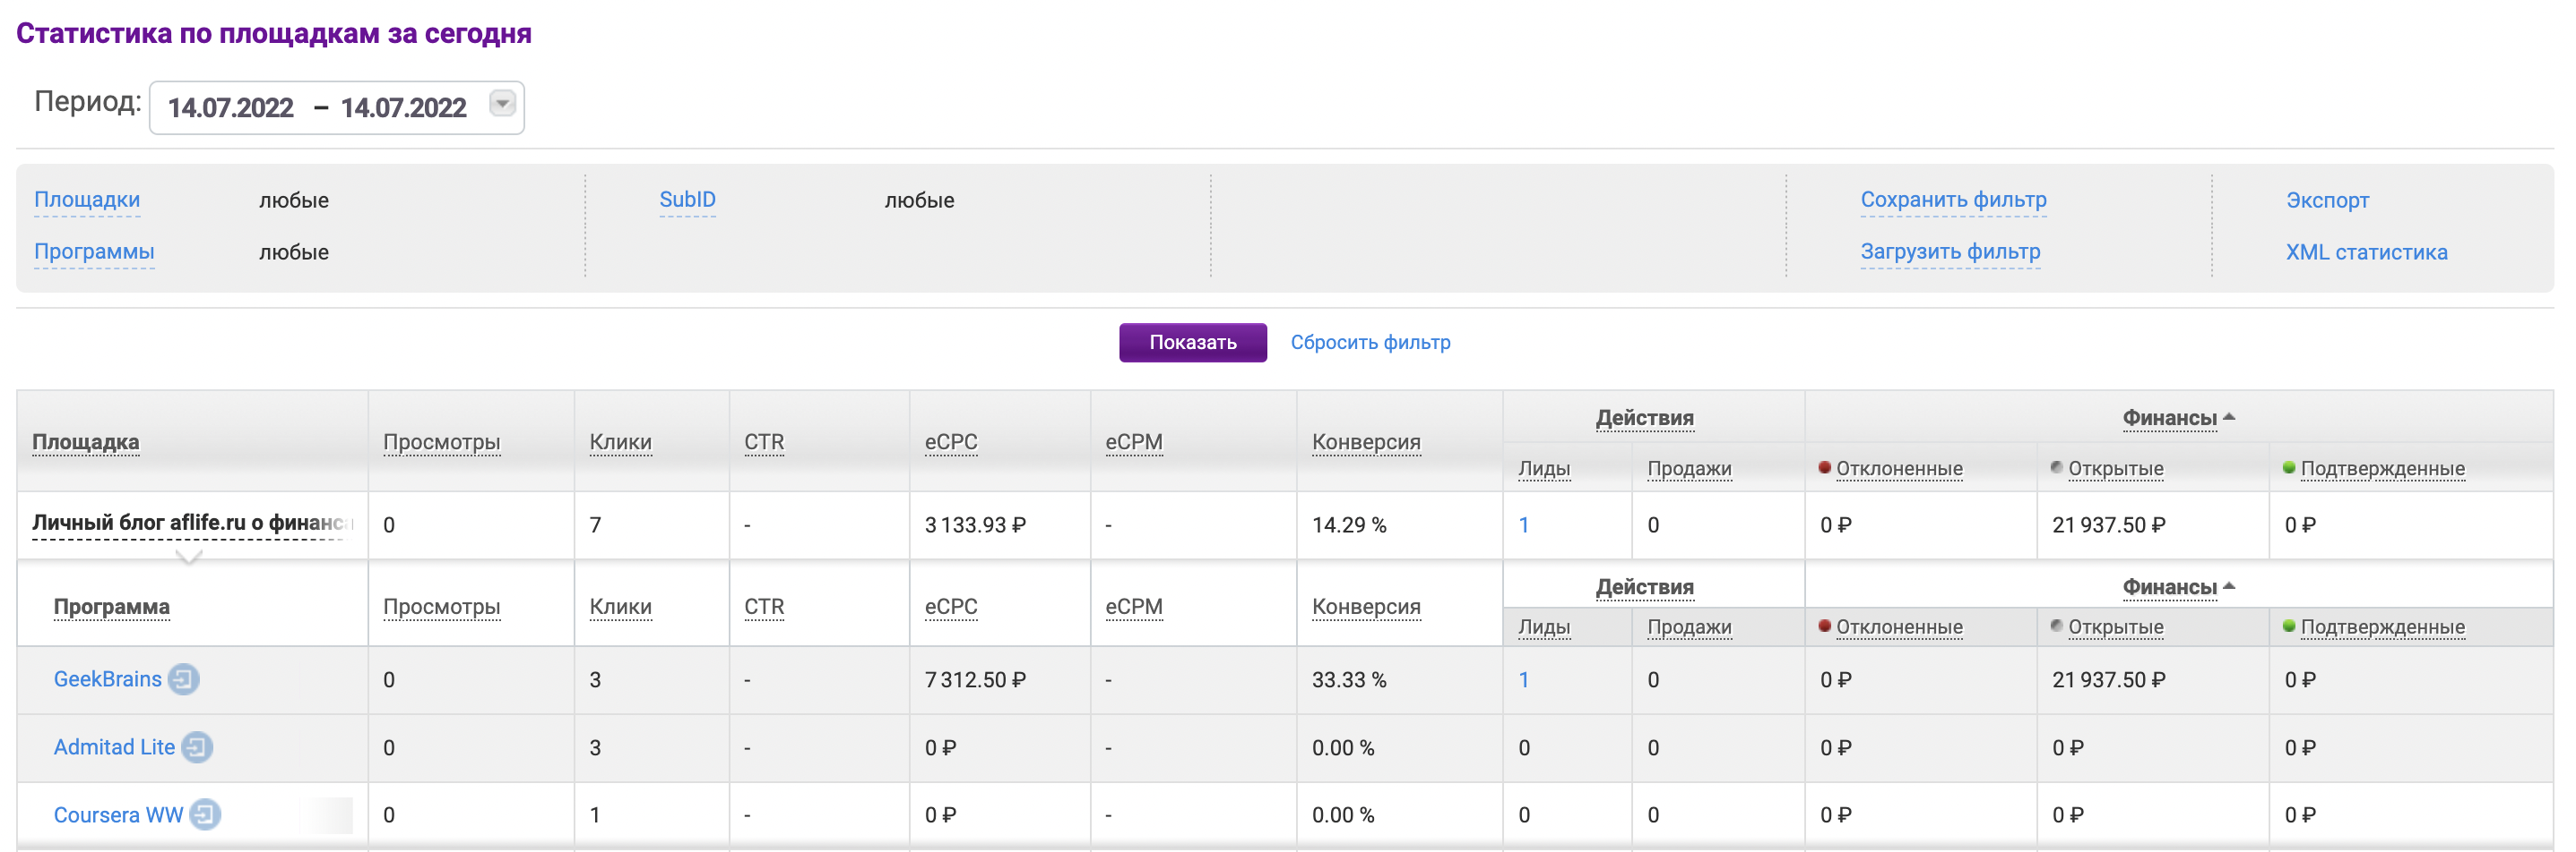Screen dimensions: 2576x852
Task: Click Сохранить фильтр link
Action: pos(1952,200)
